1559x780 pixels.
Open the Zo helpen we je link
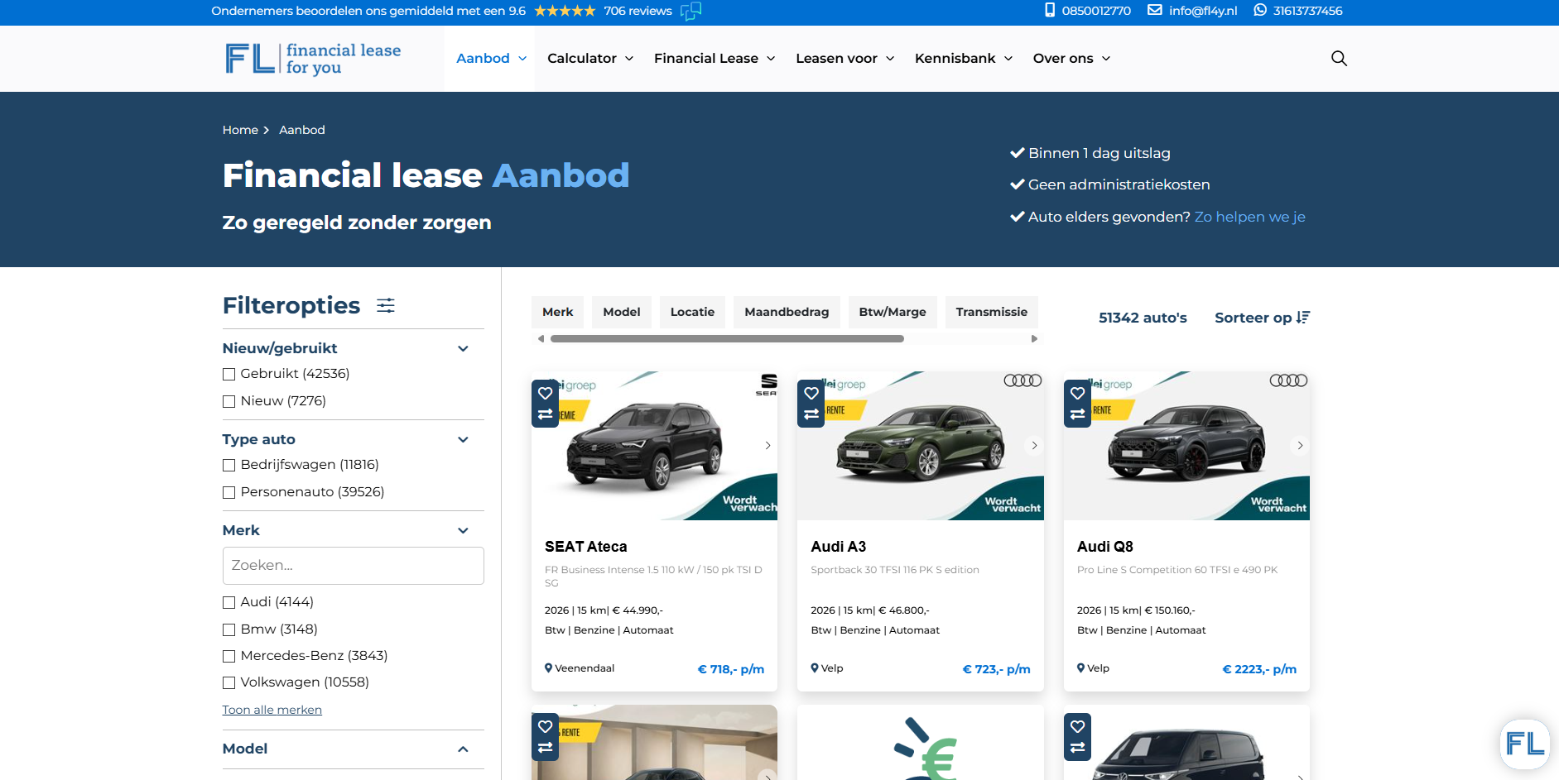point(1249,217)
